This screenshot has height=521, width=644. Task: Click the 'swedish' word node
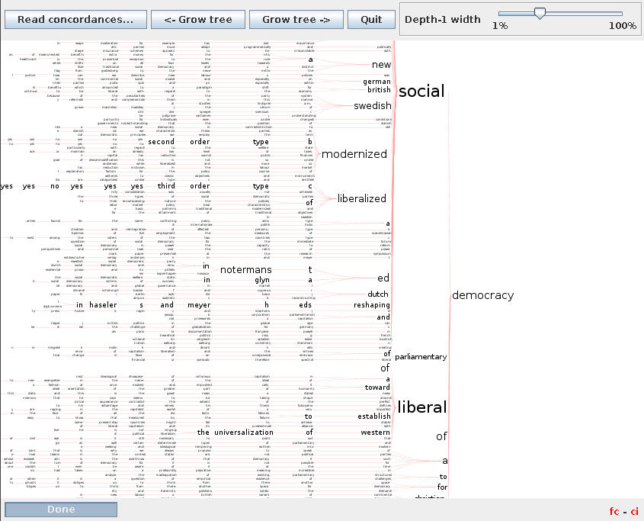(373, 106)
